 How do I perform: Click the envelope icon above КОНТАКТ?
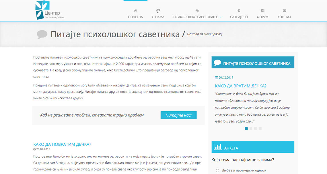285,11
